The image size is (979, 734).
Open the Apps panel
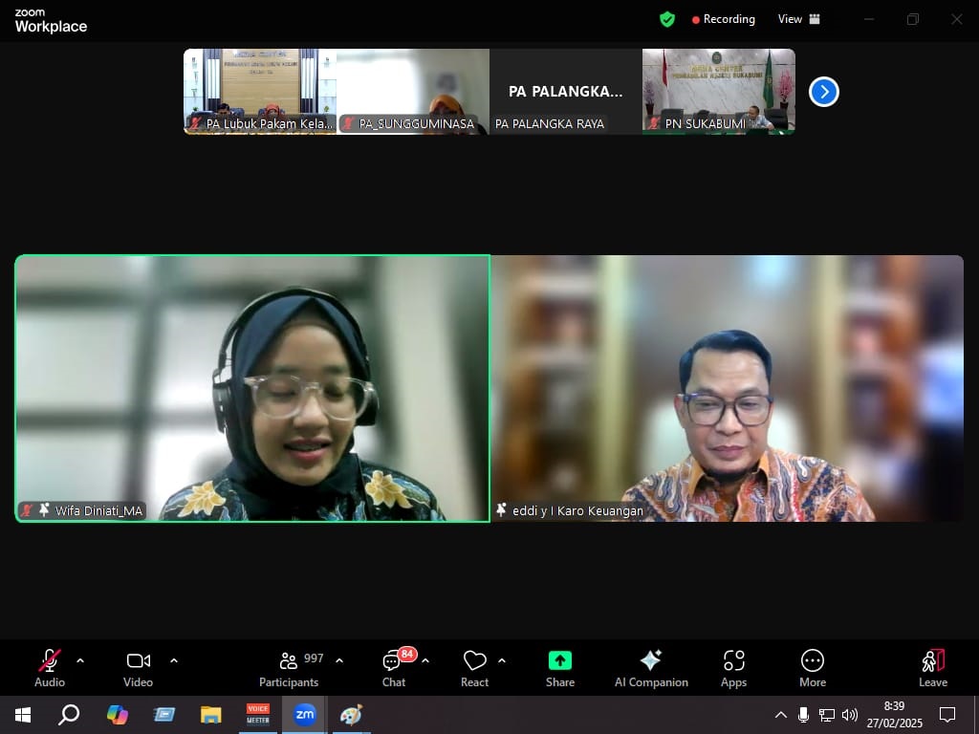click(x=733, y=668)
